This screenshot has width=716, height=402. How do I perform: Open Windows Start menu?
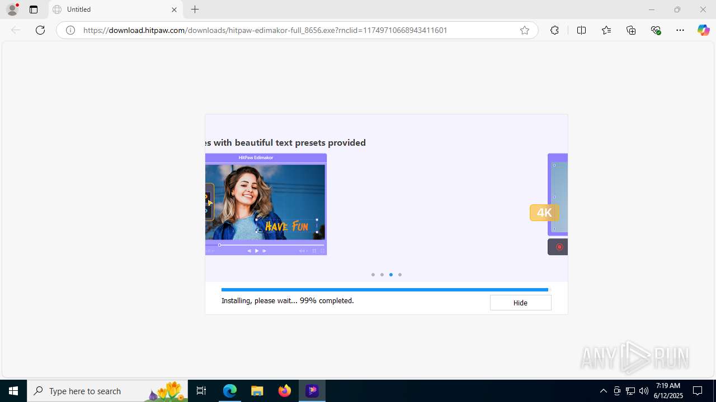pos(13,391)
